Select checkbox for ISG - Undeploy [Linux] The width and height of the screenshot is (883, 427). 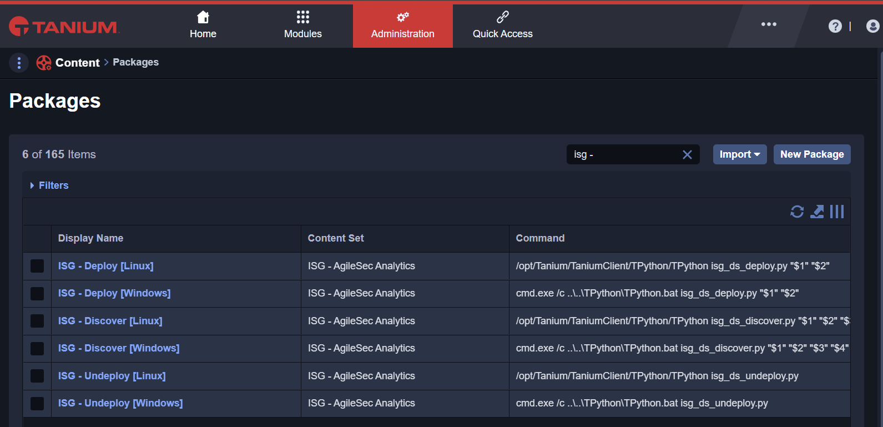tap(37, 376)
